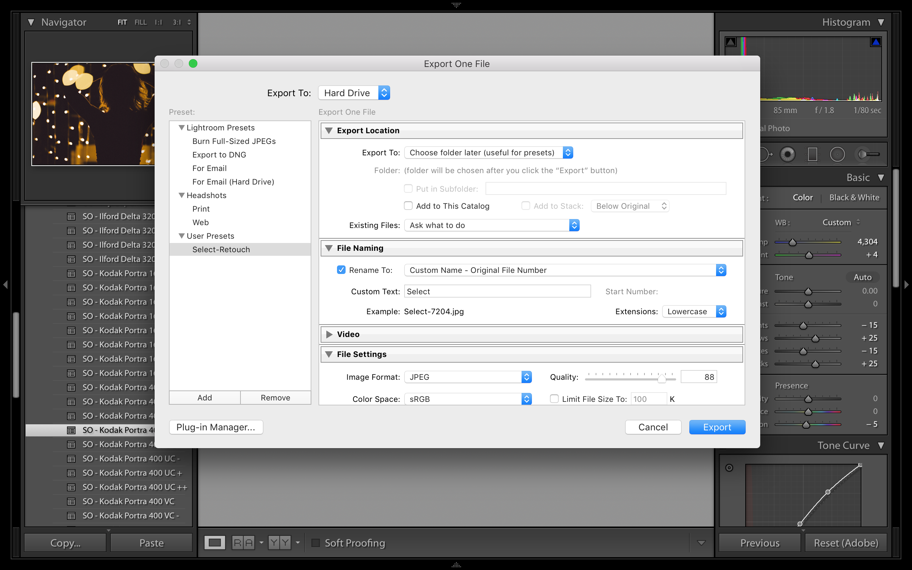Click the Custom Text input field

click(497, 291)
